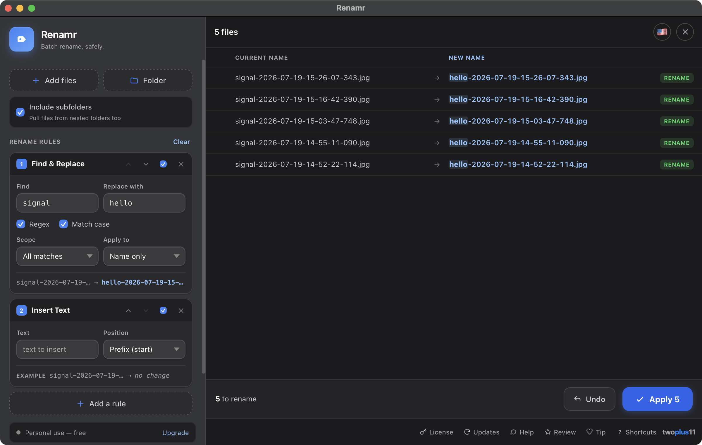This screenshot has width=702, height=445.
Task: Click the Renamr app logo icon
Action: [x=22, y=39]
